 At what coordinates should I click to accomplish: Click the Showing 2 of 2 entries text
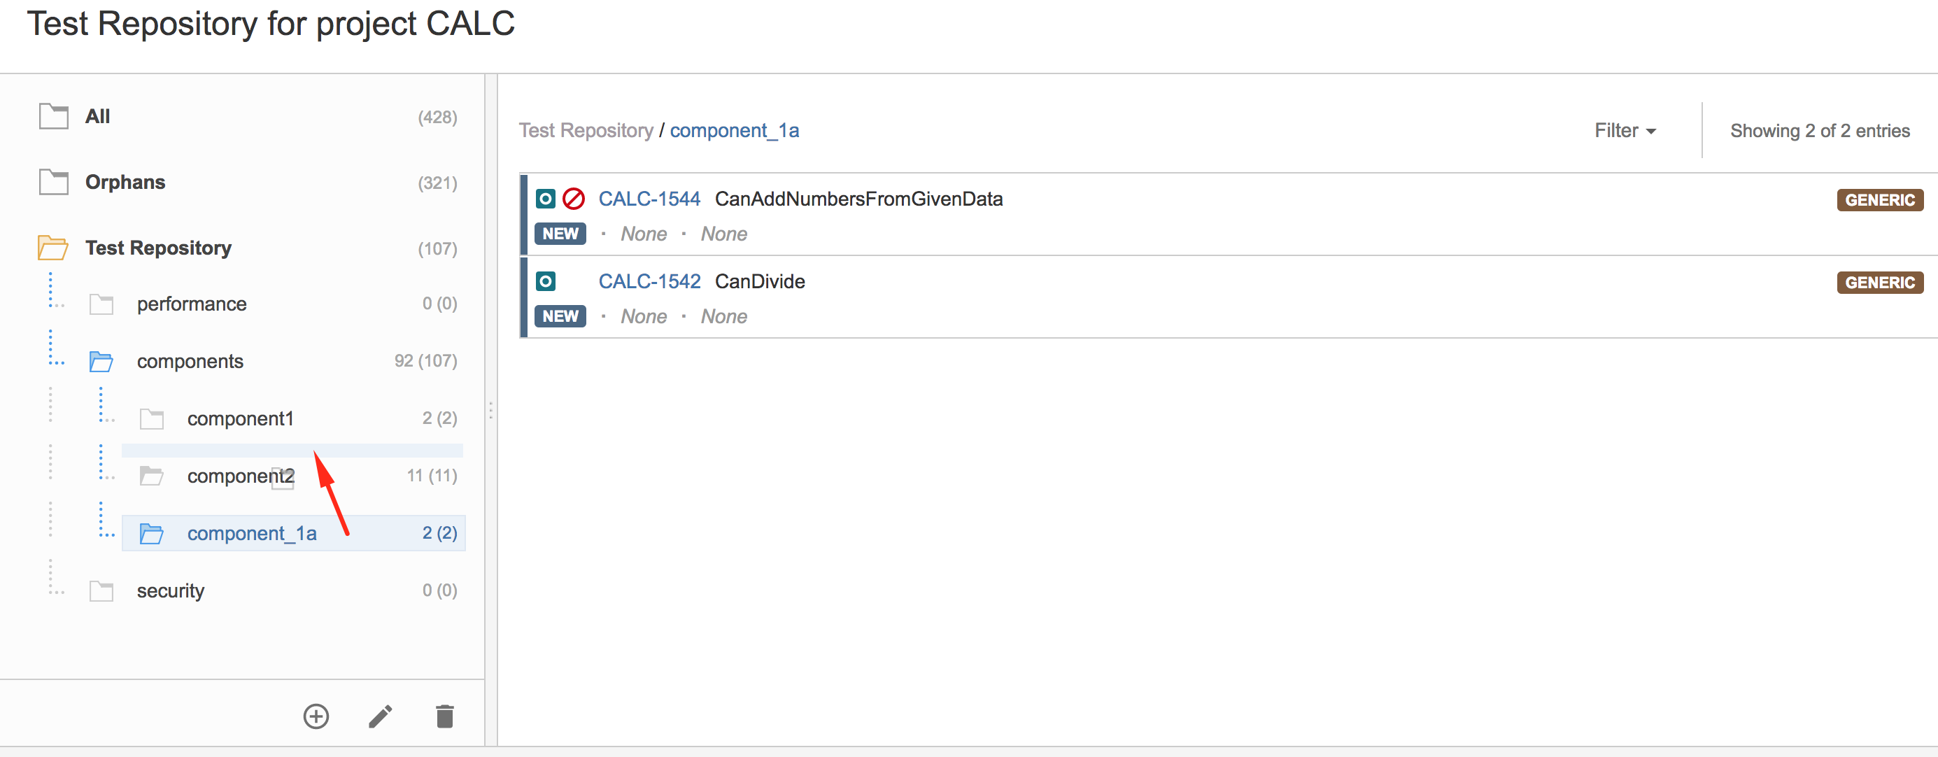point(1820,131)
